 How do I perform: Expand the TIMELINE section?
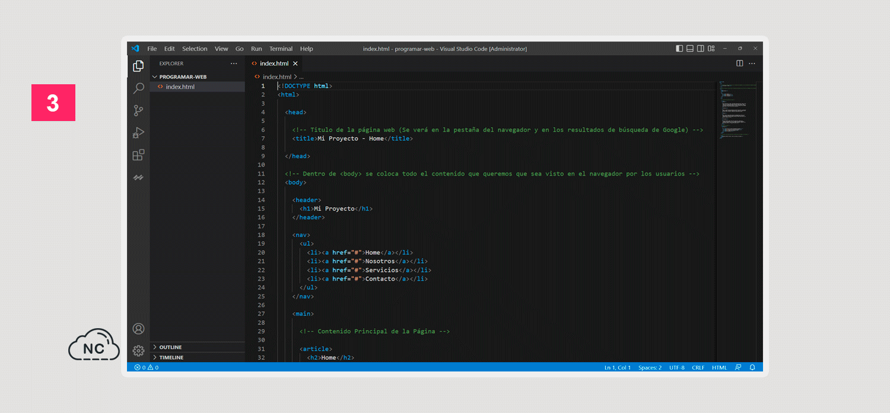coord(171,357)
